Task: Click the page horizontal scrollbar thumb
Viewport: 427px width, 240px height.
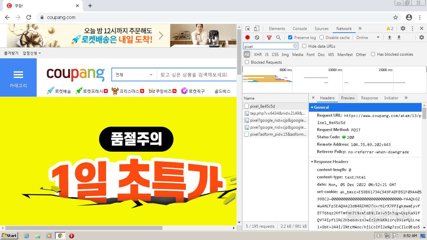Action: tap(84, 228)
